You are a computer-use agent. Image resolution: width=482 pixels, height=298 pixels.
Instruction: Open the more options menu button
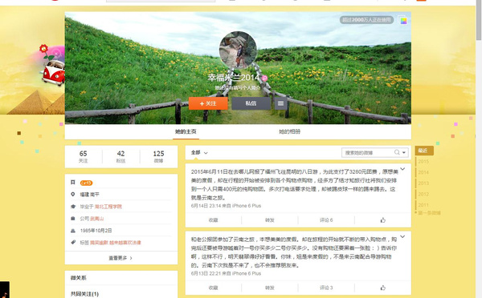tap(280, 103)
